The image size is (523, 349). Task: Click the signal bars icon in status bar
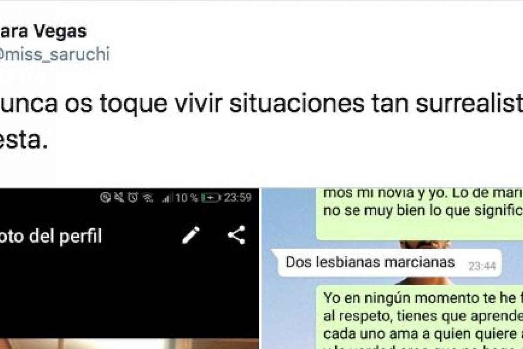click(167, 198)
